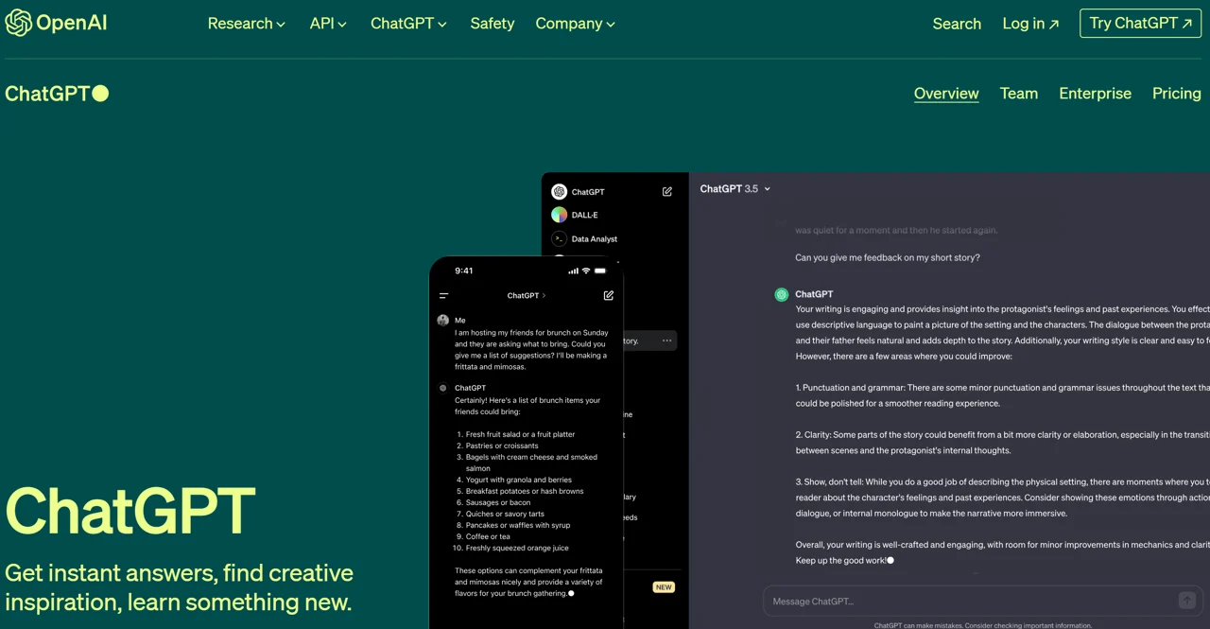Select the DALL·E icon in the demo sidebar
The width and height of the screenshot is (1210, 629).
(560, 215)
